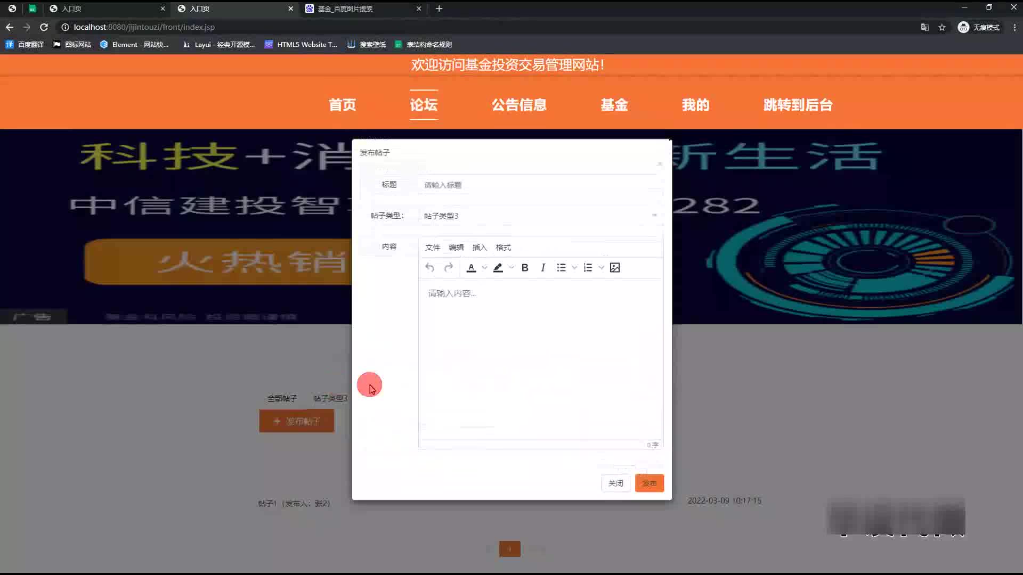Open 图标网站 bookmark
The height and width of the screenshot is (575, 1023).
click(72, 45)
